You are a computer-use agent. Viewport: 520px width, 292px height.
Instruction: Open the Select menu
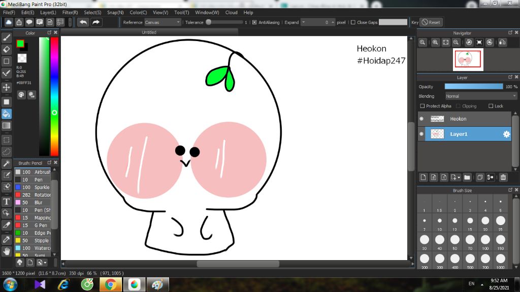pos(92,12)
